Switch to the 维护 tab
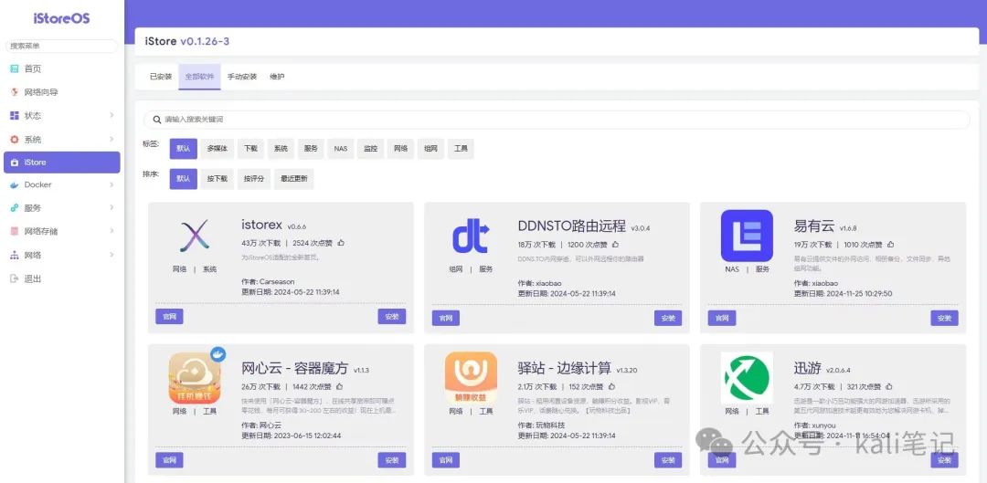 point(277,77)
